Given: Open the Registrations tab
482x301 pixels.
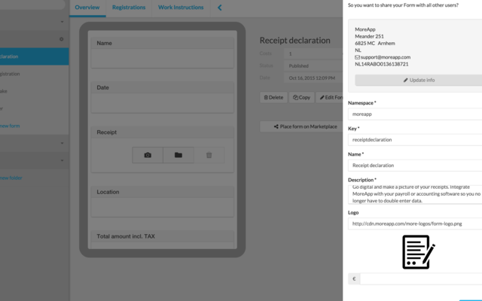Looking at the screenshot, I should tap(129, 8).
